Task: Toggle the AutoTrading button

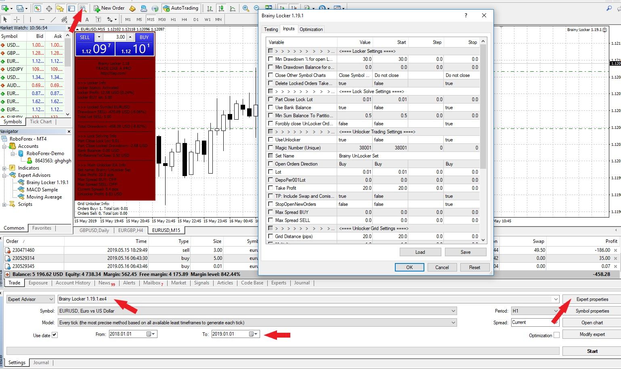Action: [180, 8]
